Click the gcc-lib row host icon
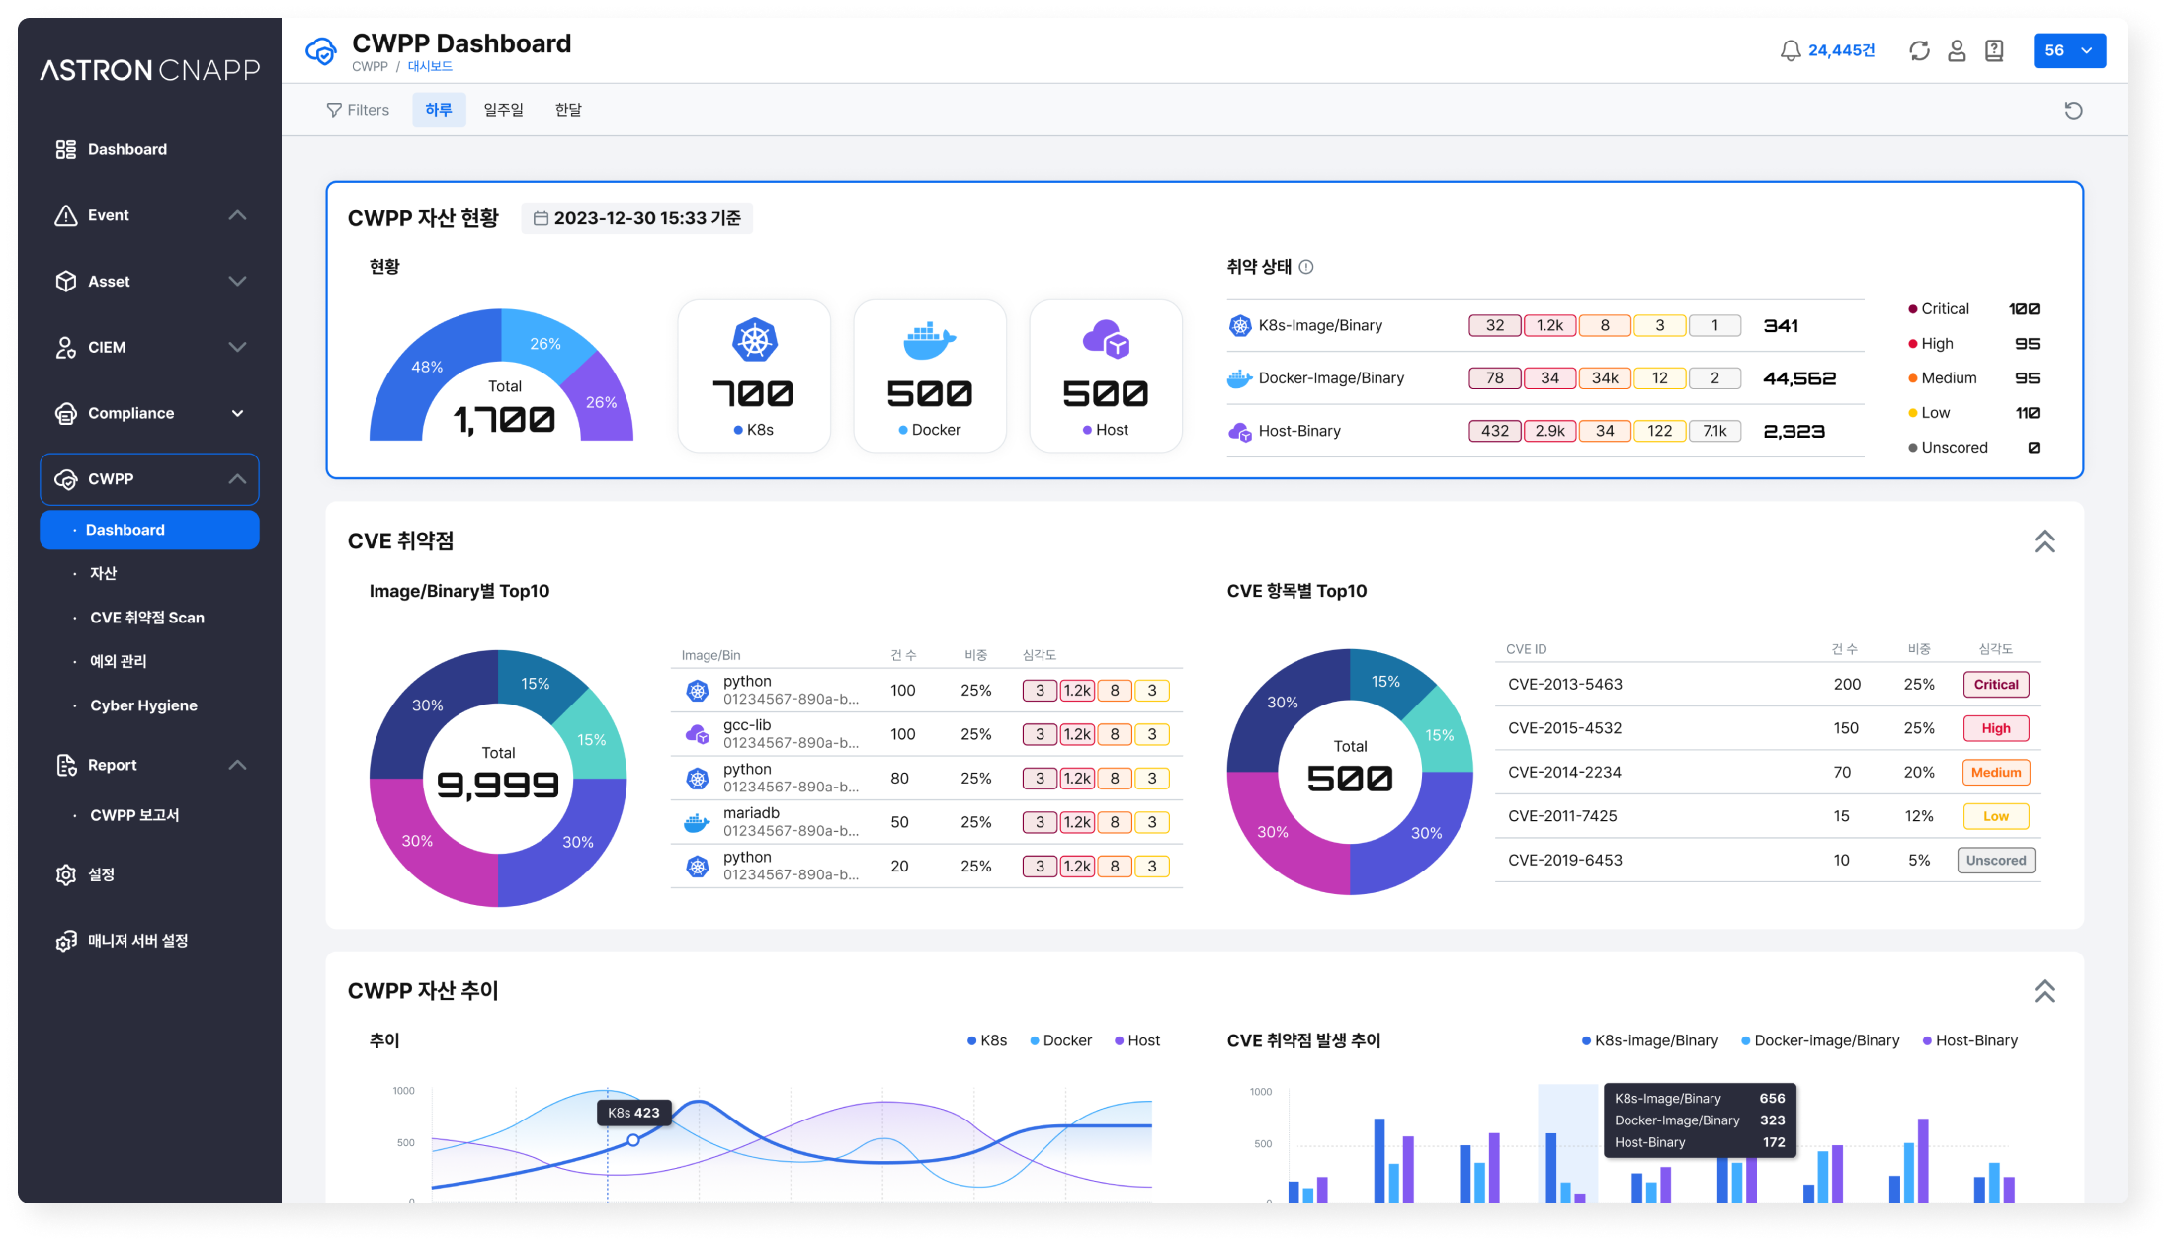The height and width of the screenshot is (1245, 2170). (698, 734)
